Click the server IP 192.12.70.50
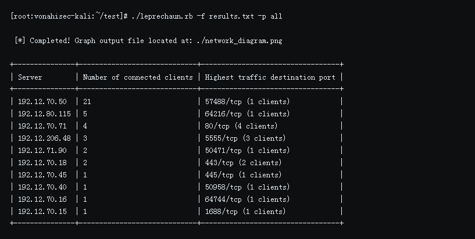 tap(42, 102)
